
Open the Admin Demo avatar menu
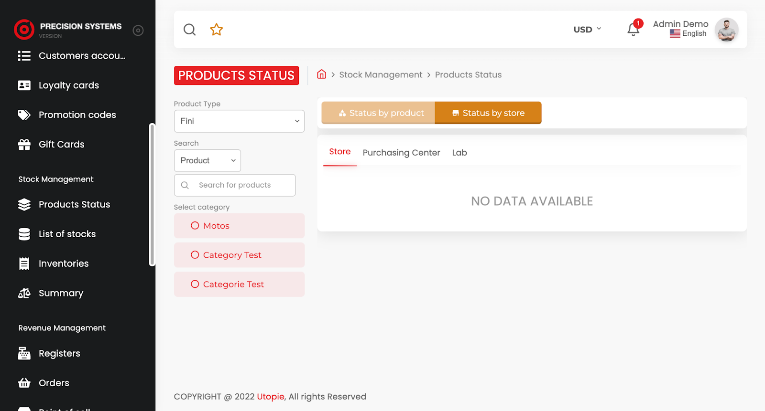[727, 30]
